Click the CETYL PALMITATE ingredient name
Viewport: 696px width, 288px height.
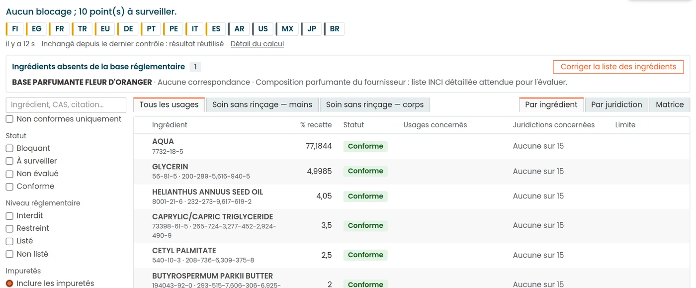click(184, 251)
